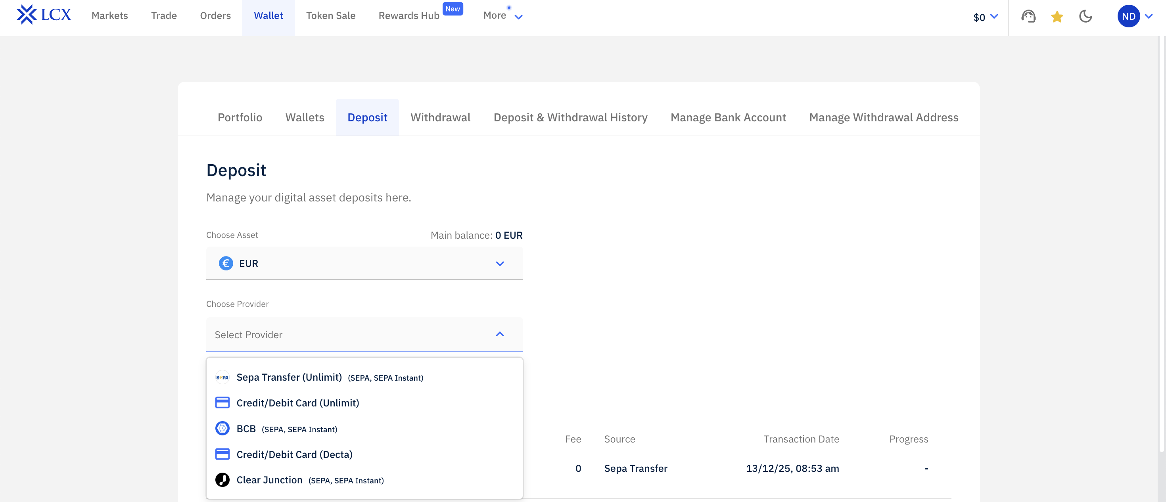Switch to the Withdrawal tab
The height and width of the screenshot is (502, 1166).
[440, 117]
